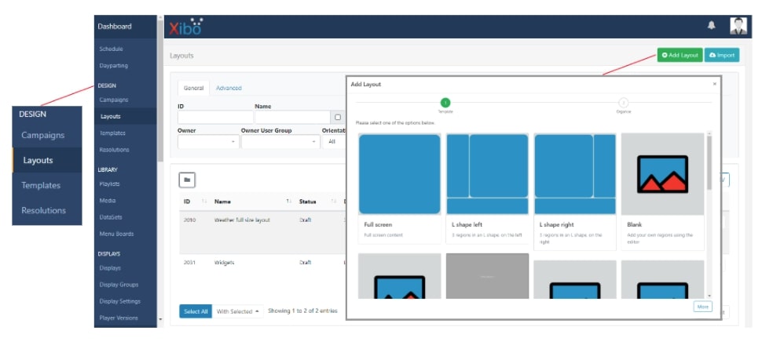Open the With Selected dropdown
The image size is (762, 356).
tap(238, 311)
